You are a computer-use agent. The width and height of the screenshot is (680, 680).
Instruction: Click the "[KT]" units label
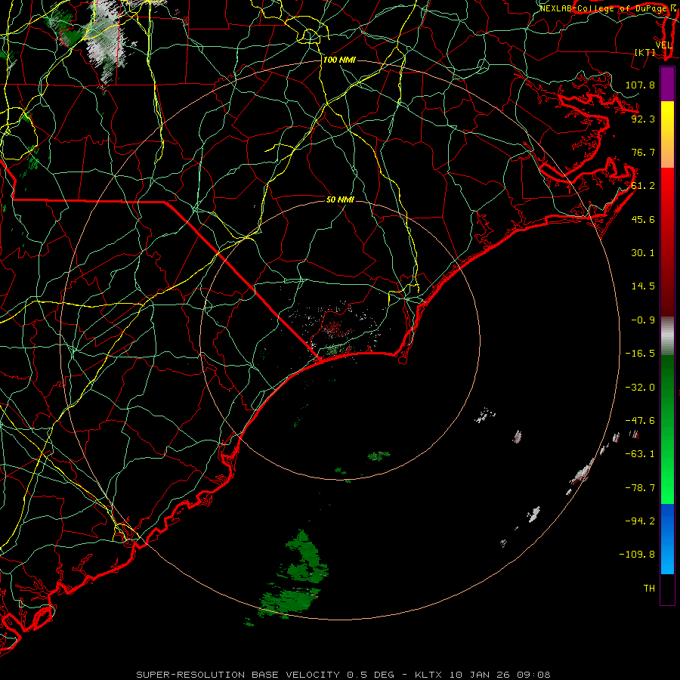645,52
